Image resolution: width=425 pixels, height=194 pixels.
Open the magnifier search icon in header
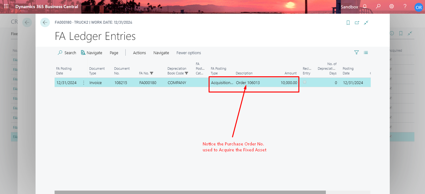pyautogui.click(x=378, y=6)
